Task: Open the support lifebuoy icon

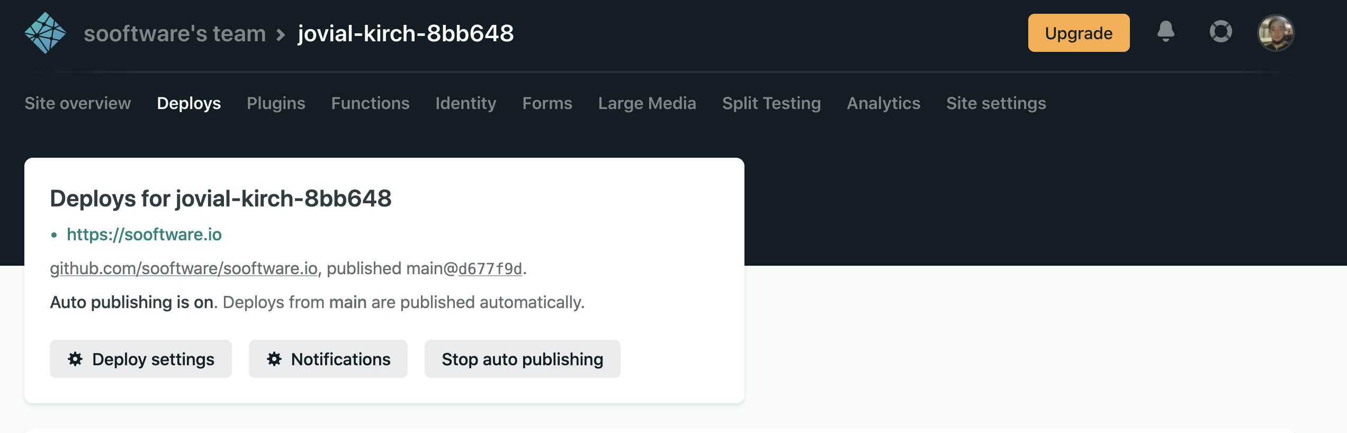Action: tap(1220, 32)
